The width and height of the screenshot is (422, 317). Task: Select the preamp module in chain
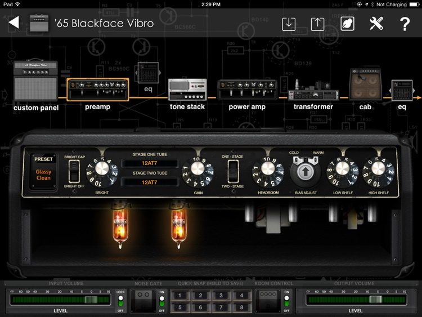tap(98, 90)
